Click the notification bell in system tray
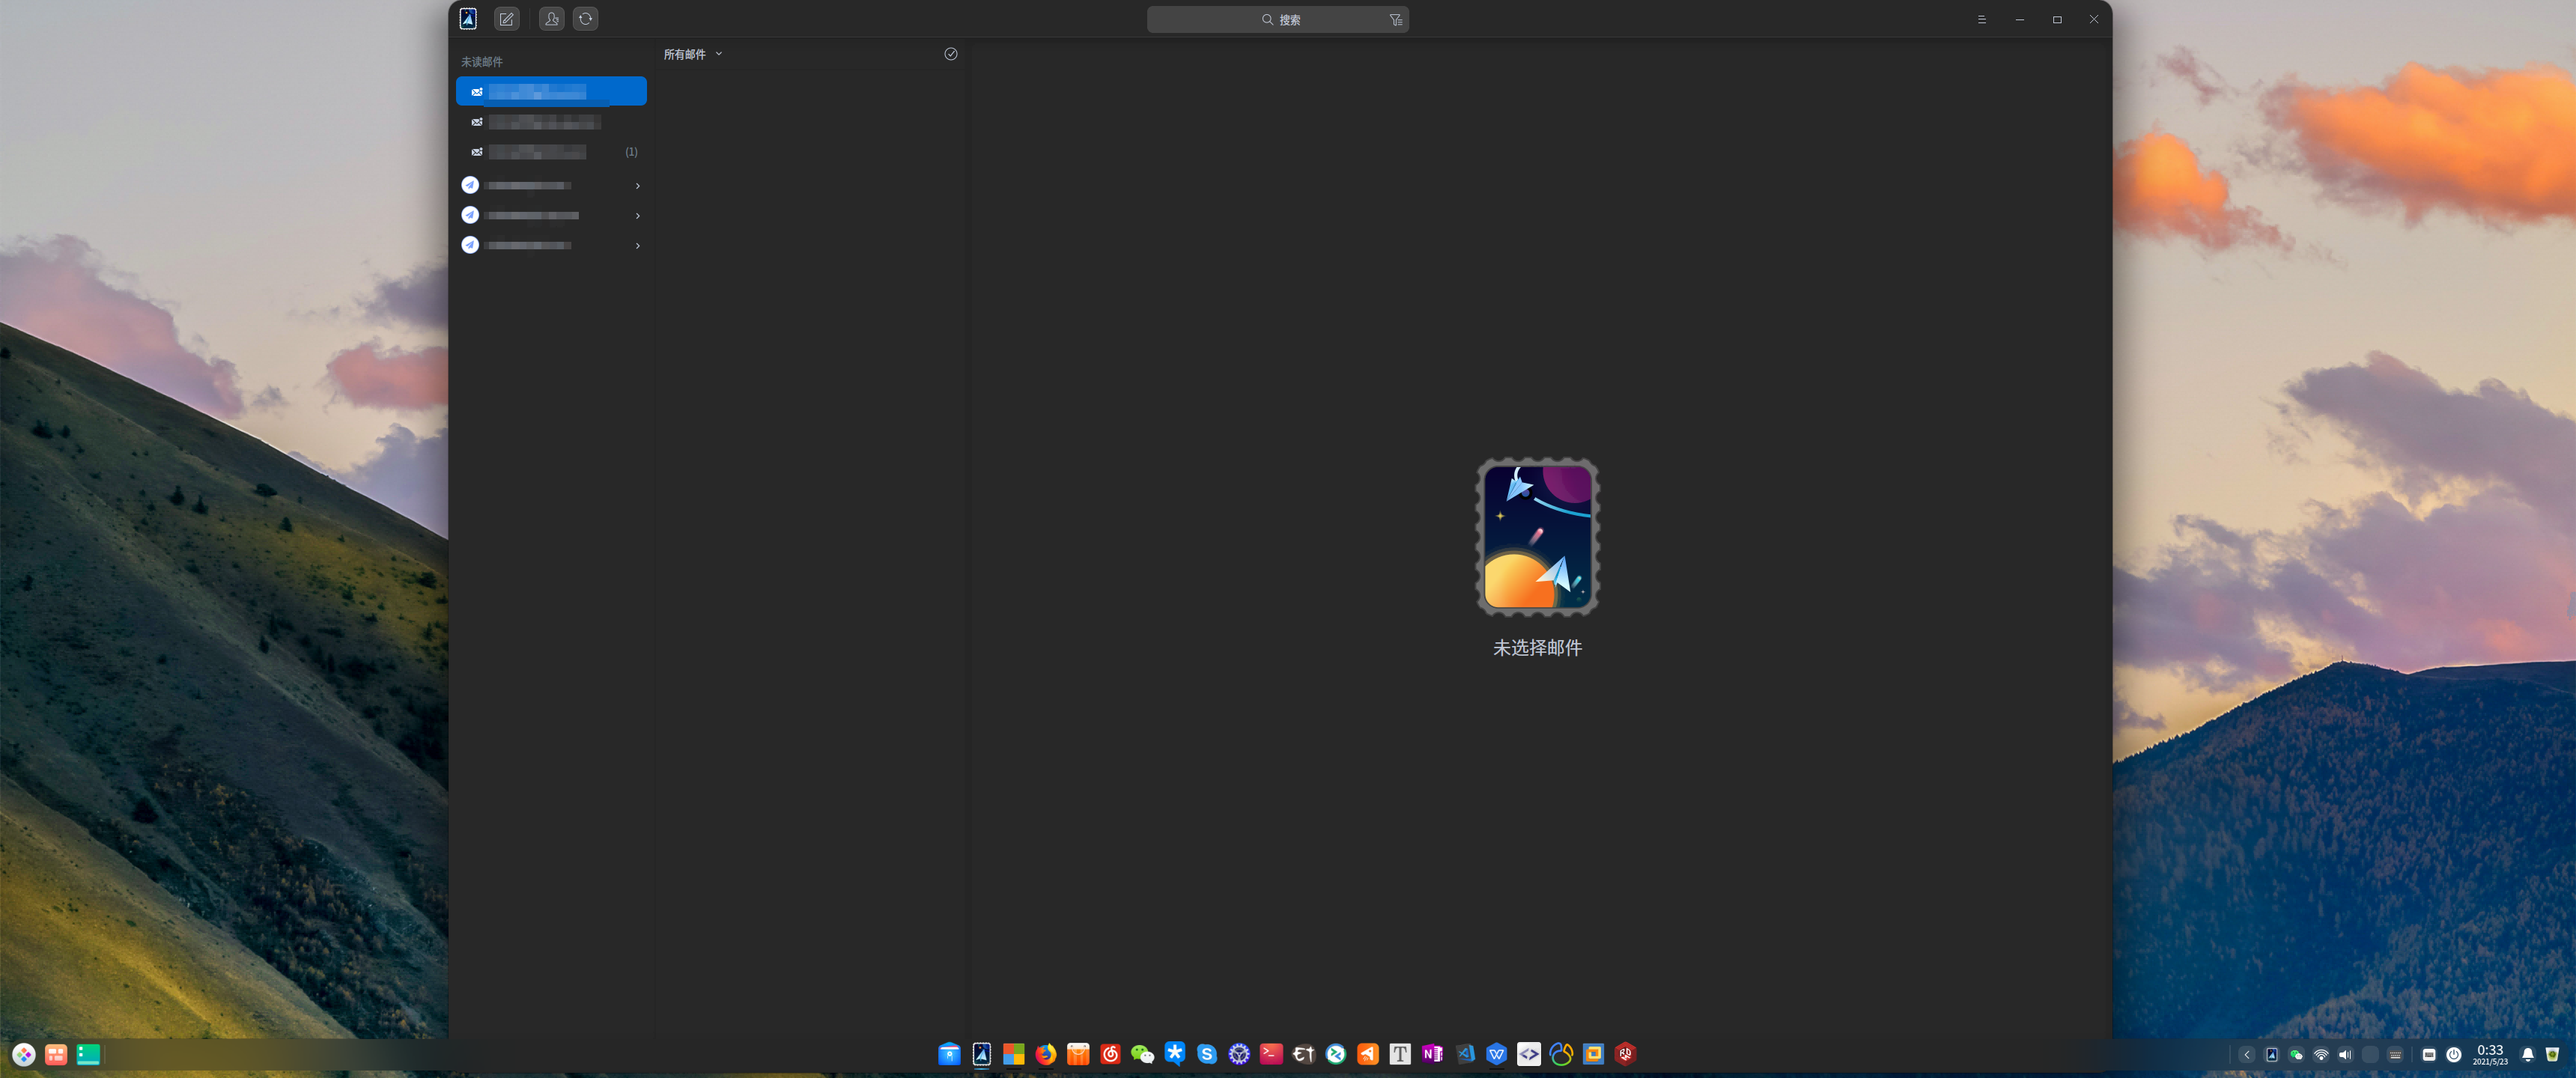 2527,1055
